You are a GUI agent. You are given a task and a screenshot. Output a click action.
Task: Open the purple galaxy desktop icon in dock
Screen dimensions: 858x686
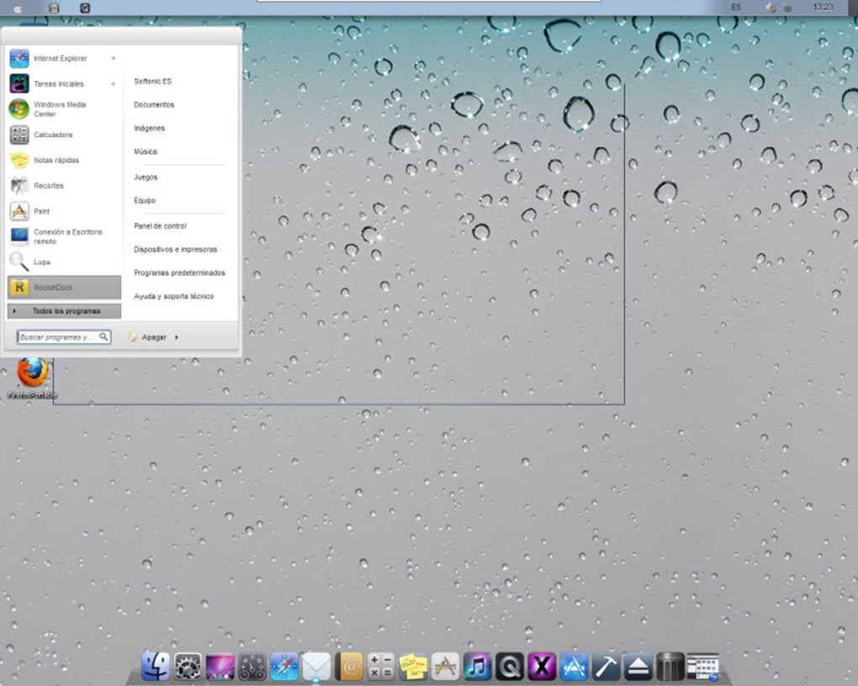(220, 667)
